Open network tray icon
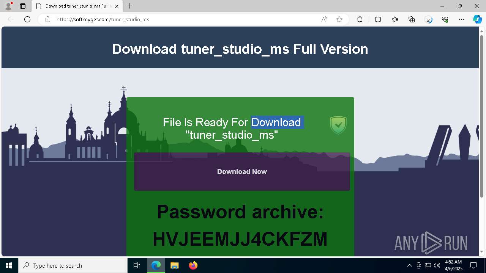 pyautogui.click(x=428, y=265)
